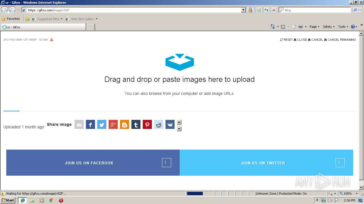Open the Safety menu dropdown
This screenshot has height=204, width=364.
click(x=329, y=27)
